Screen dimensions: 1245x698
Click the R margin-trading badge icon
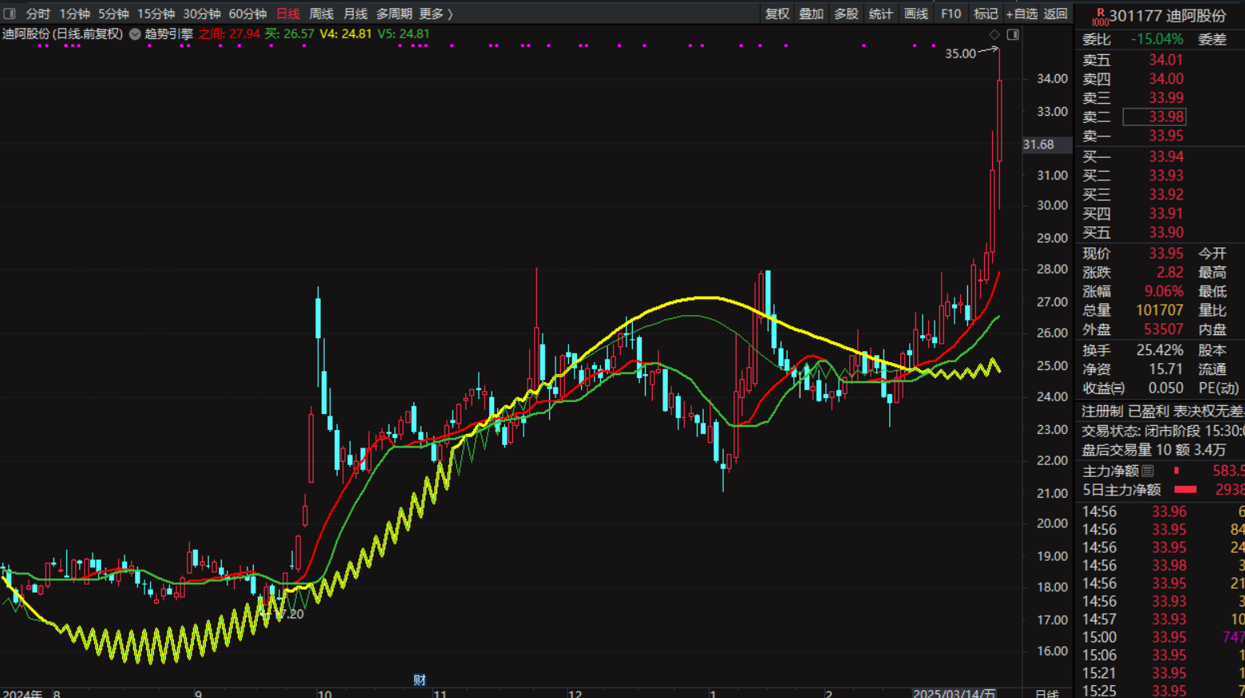click(1100, 16)
